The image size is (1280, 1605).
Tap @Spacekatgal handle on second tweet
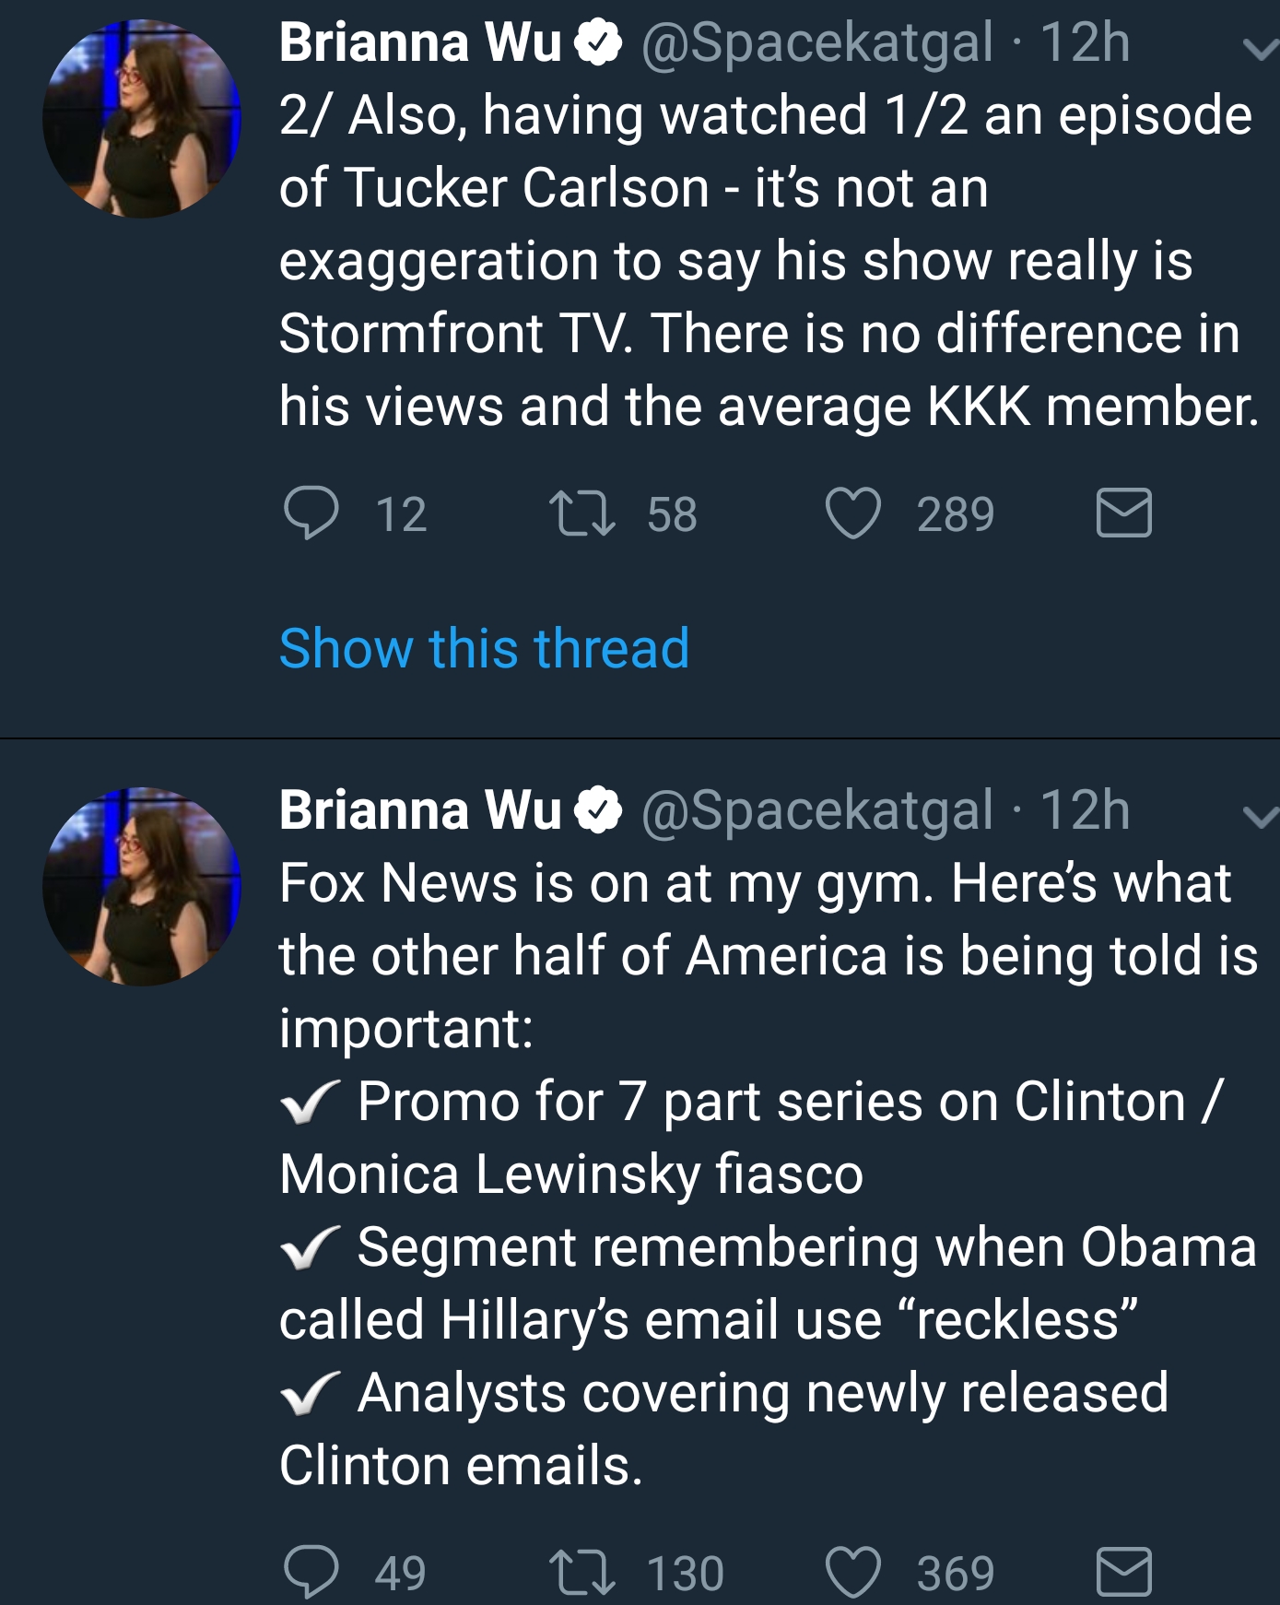[x=817, y=811]
